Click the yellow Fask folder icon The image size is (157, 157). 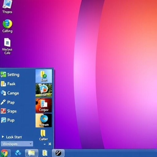pyautogui.click(x=3, y=84)
